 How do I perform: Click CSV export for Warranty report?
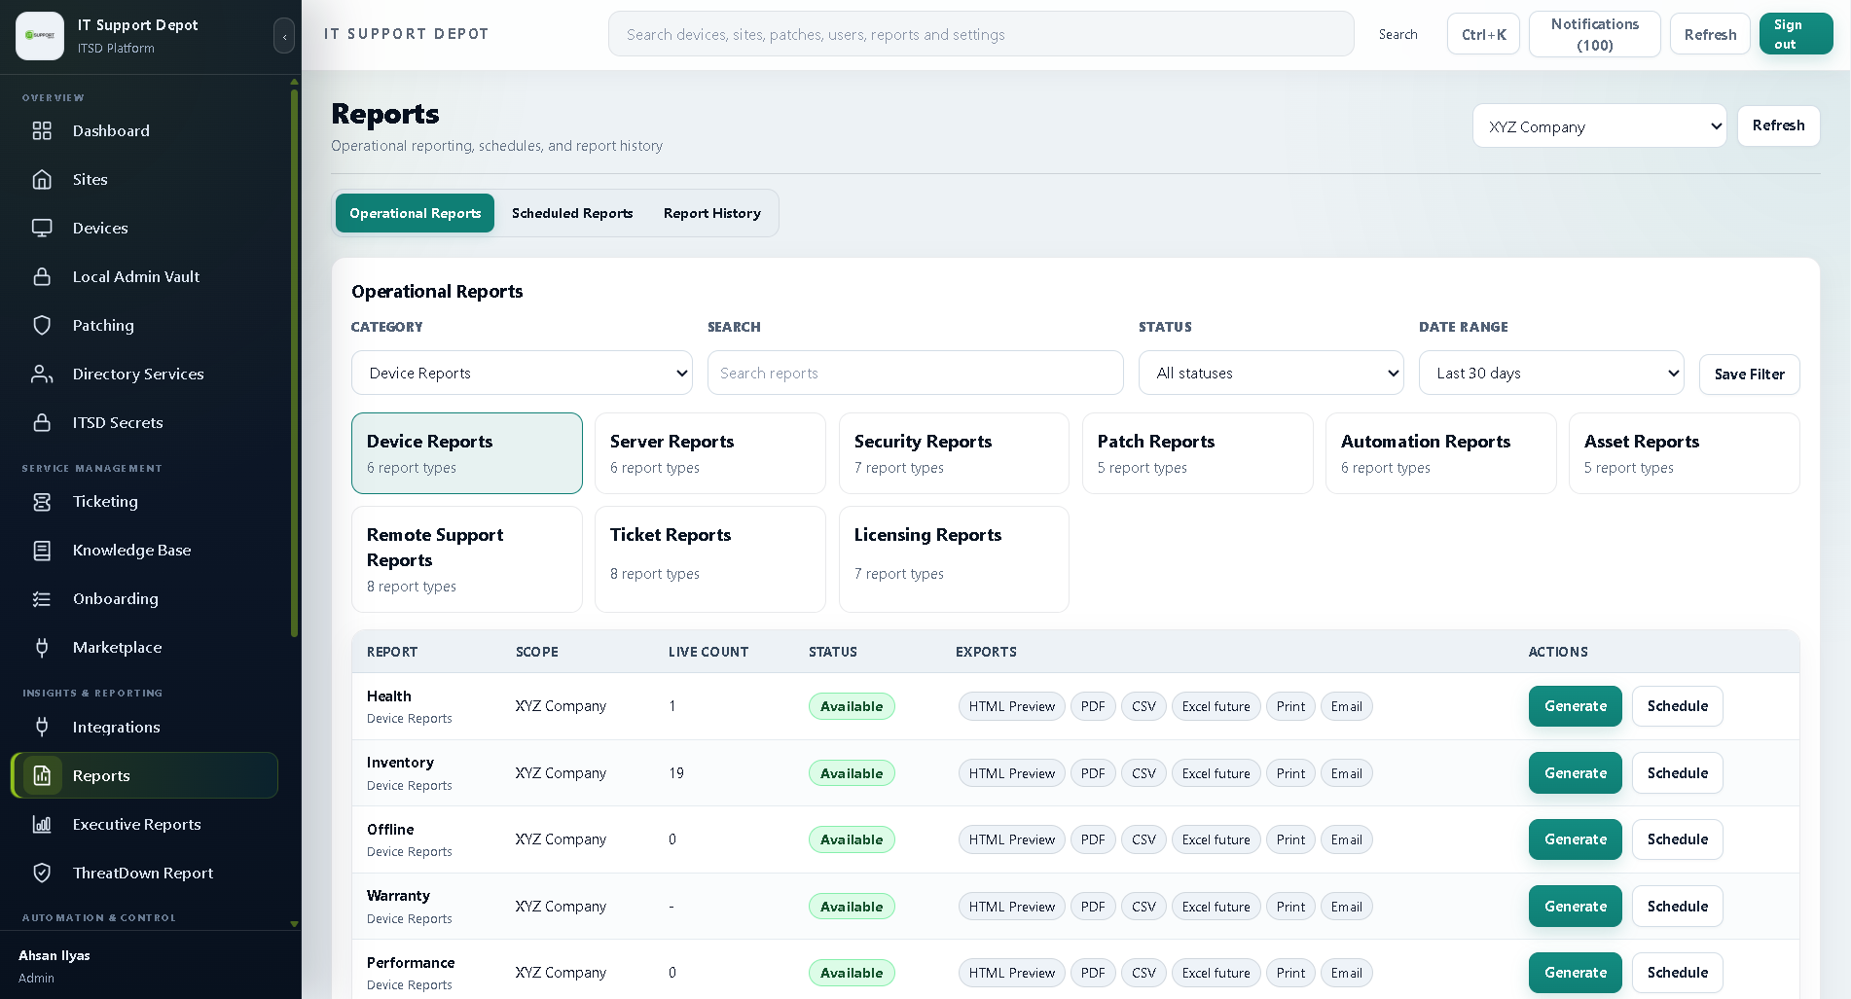pyautogui.click(x=1143, y=907)
